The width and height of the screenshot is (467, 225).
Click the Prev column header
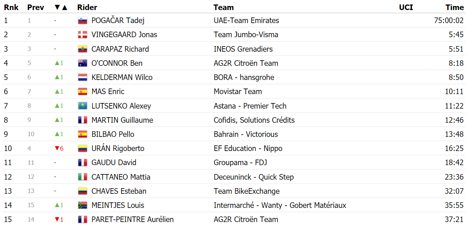[35, 7]
